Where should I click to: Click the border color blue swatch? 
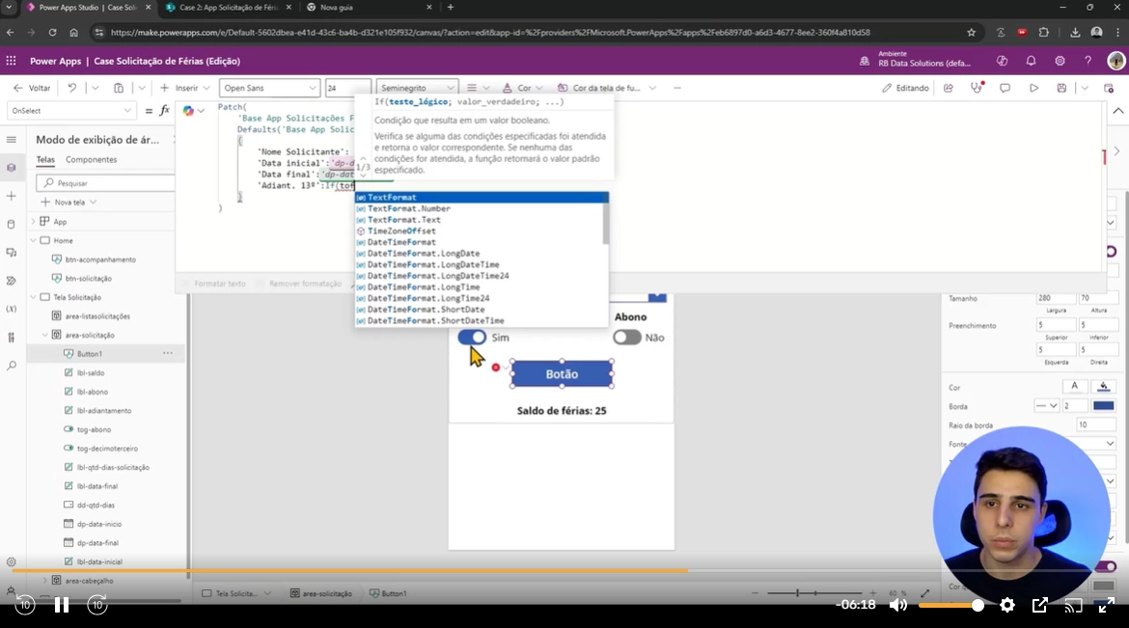[1103, 406]
